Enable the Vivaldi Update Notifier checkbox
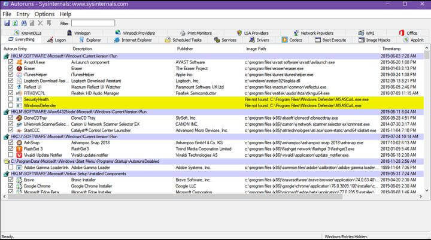This screenshot has height=240, width=431. point(11,155)
